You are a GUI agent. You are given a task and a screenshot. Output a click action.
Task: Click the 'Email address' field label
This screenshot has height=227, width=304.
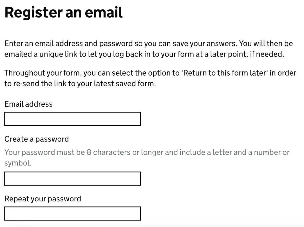[28, 104]
